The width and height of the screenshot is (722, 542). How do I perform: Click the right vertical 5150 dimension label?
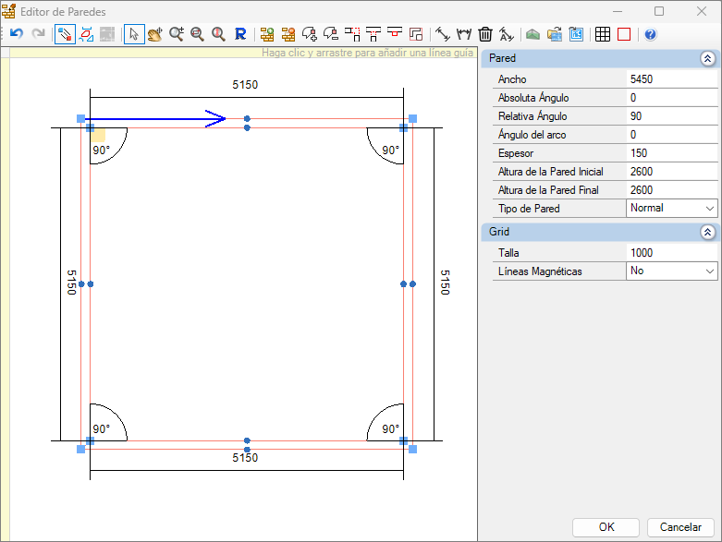coord(445,283)
